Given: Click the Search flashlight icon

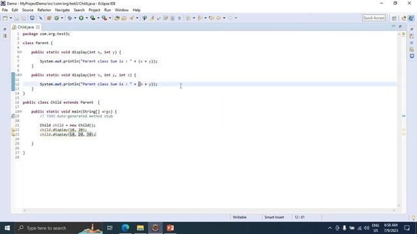Looking at the screenshot, I should coord(132,18).
